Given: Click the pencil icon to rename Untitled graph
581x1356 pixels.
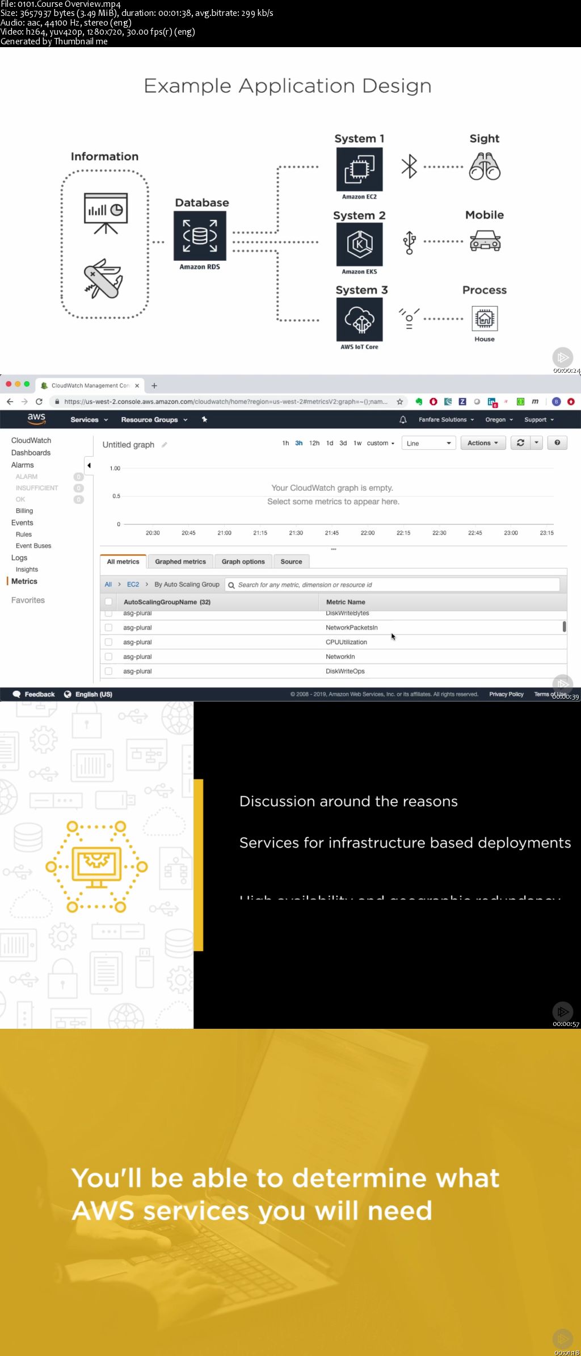Looking at the screenshot, I should pyautogui.click(x=165, y=445).
